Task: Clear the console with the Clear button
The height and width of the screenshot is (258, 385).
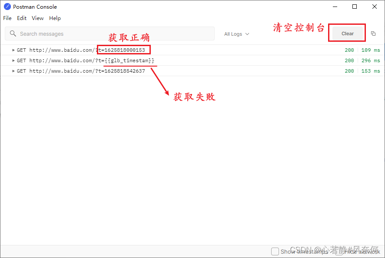Action: tap(348, 34)
